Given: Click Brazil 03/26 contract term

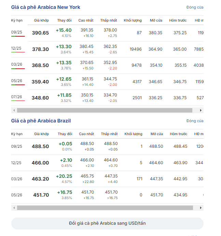Looking at the screenshot, I should coord(16,179).
